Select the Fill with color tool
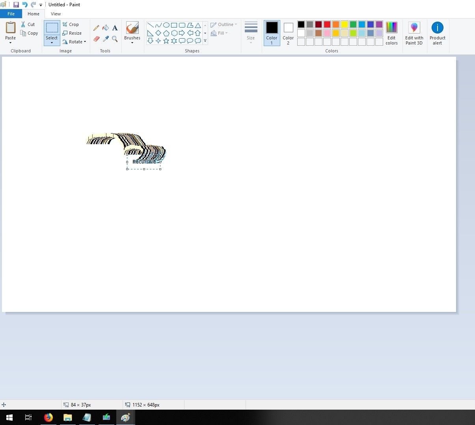The image size is (475, 425). click(105, 28)
